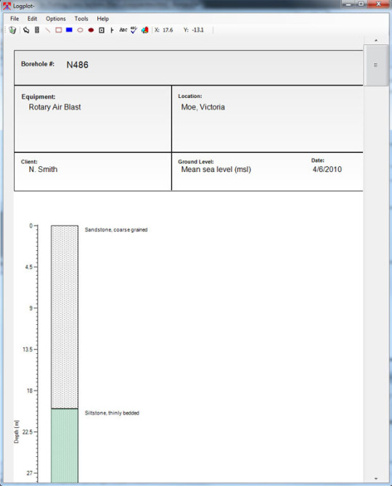392x486 pixels.
Task: Open the Options menu
Action: tap(56, 19)
